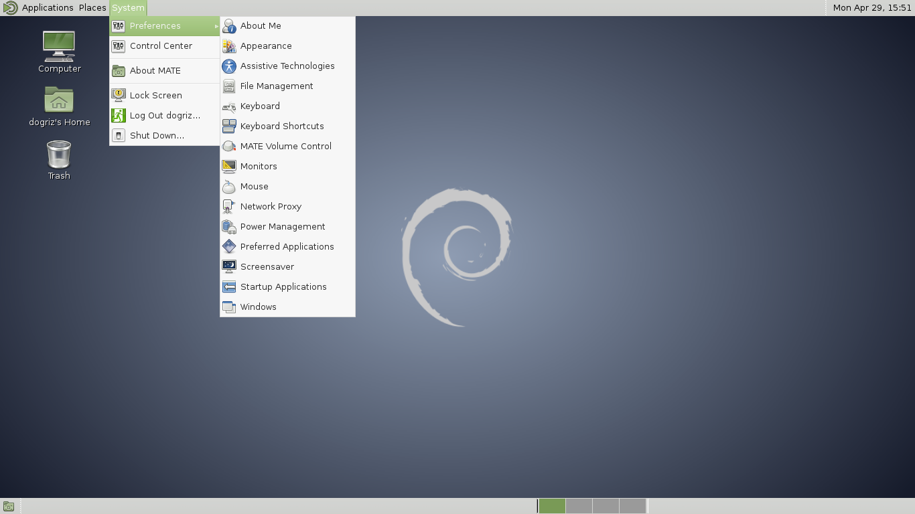
Task: Select the Computer desktop icon
Action: 59,46
